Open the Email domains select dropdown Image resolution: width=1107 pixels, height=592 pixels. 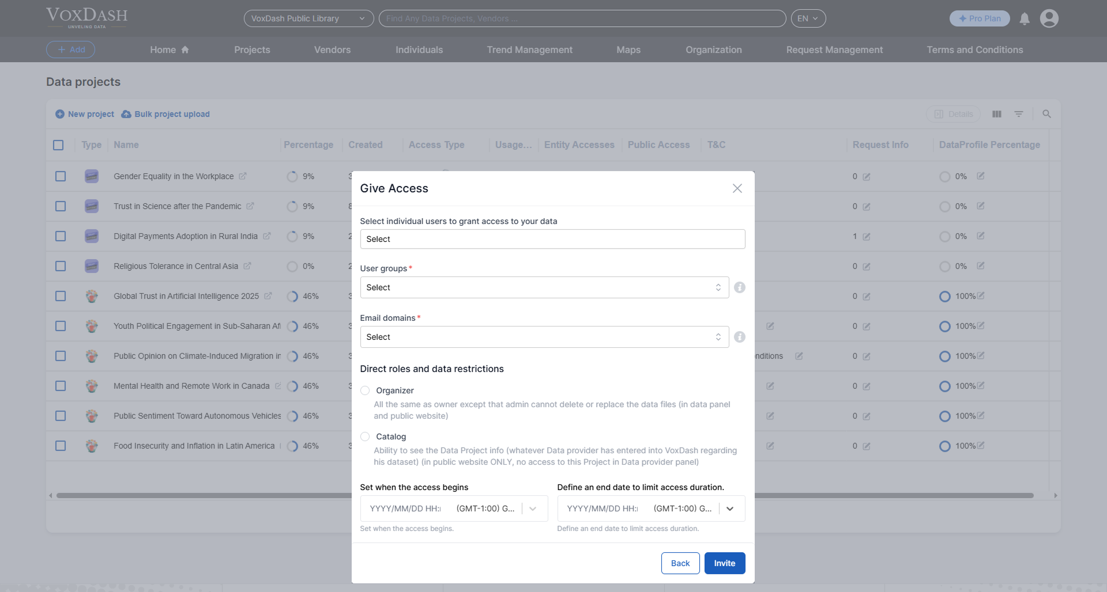[544, 337]
